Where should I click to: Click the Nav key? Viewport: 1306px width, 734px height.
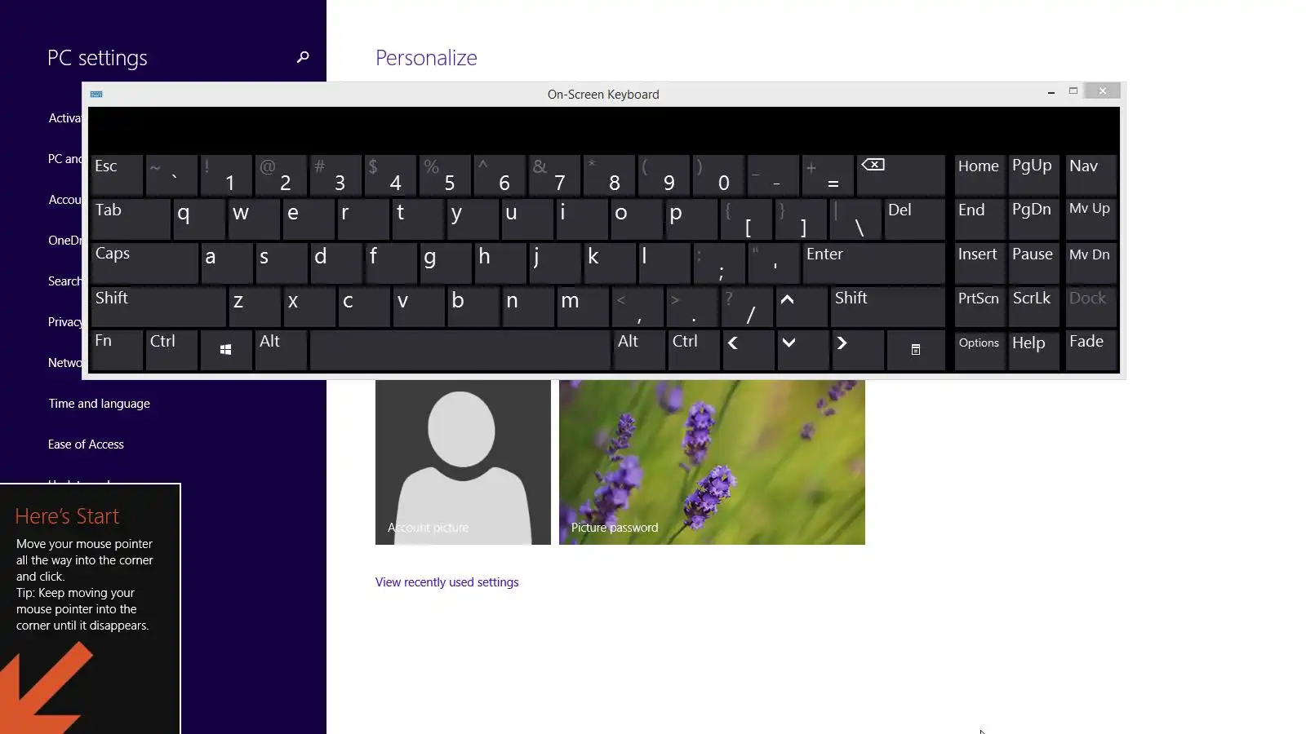(1091, 175)
